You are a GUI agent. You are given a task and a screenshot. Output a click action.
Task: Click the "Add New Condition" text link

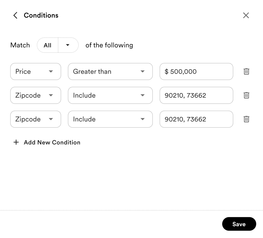(52, 142)
